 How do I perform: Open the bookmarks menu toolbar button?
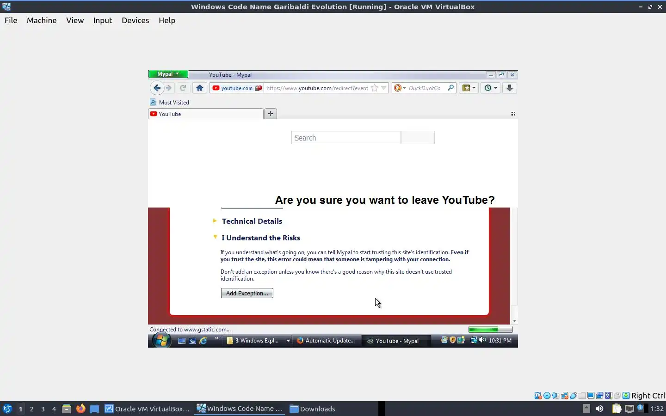tap(469, 88)
